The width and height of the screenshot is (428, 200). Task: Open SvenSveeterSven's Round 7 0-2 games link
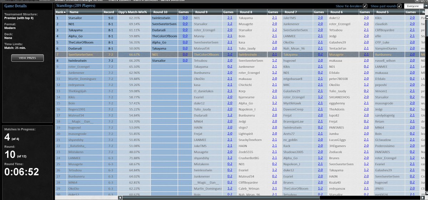tap(320, 55)
